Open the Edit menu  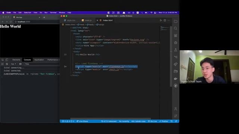(x=20, y=13)
